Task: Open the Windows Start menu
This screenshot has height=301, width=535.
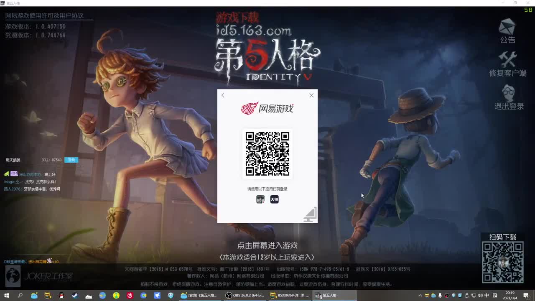Action: pos(7,295)
